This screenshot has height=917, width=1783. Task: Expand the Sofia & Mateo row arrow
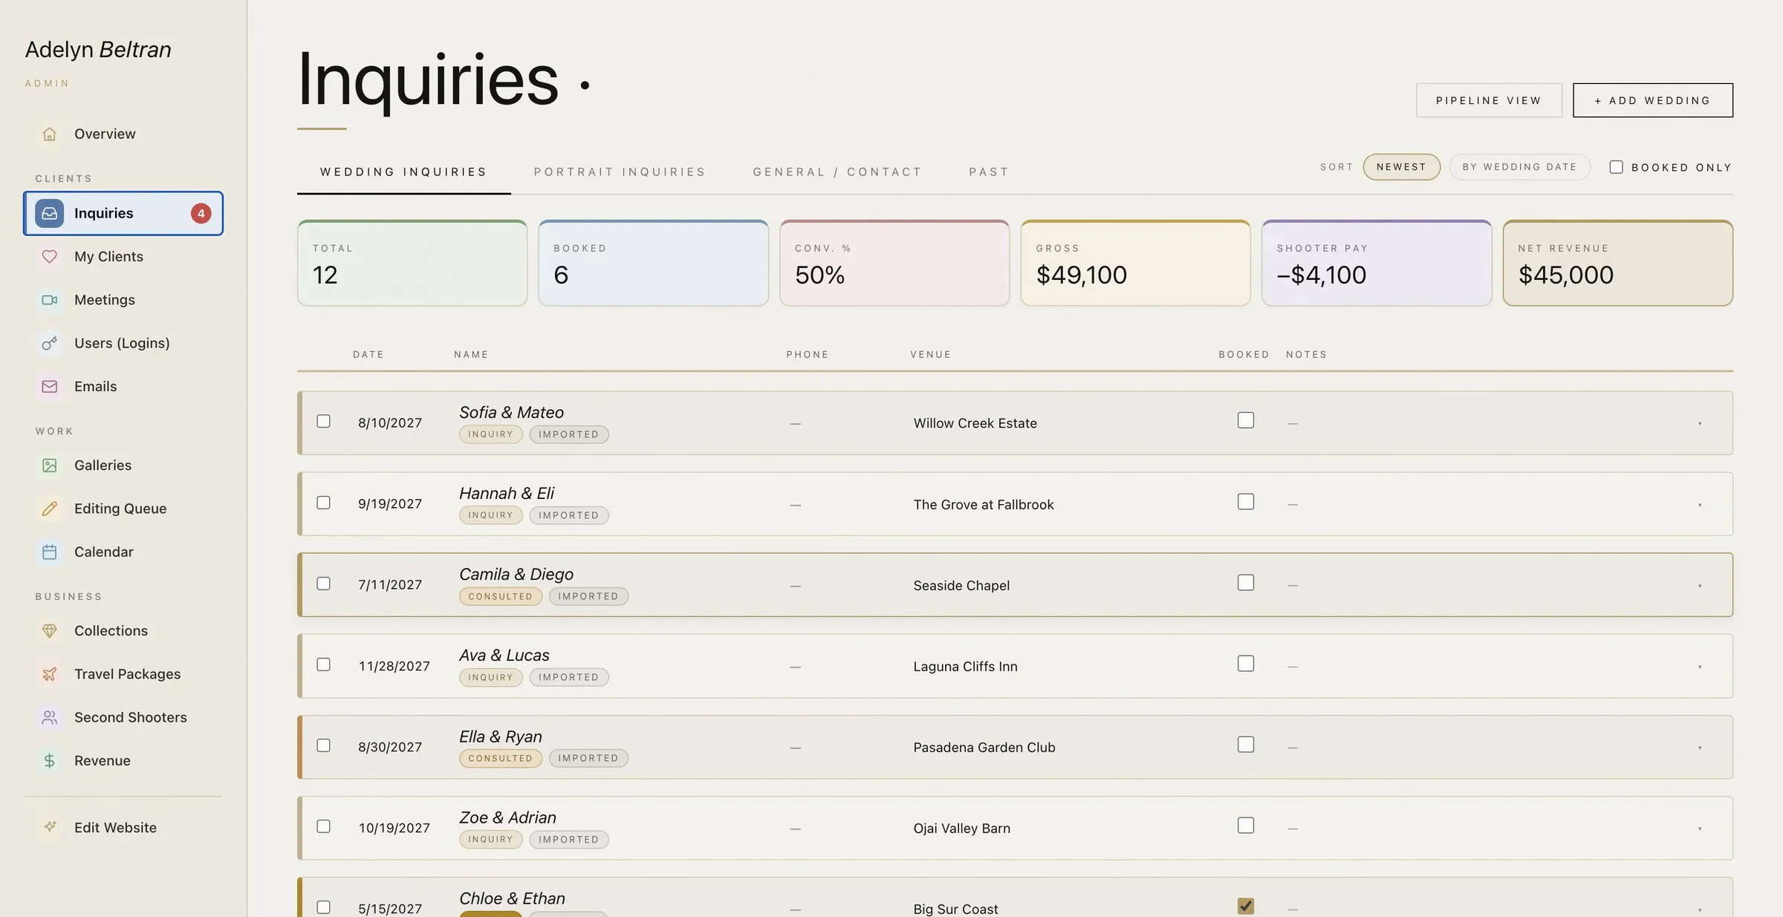1700,424
